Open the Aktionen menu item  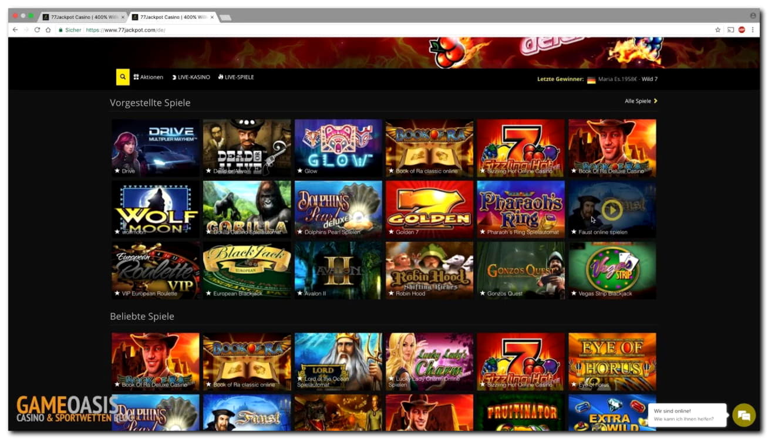pos(149,77)
